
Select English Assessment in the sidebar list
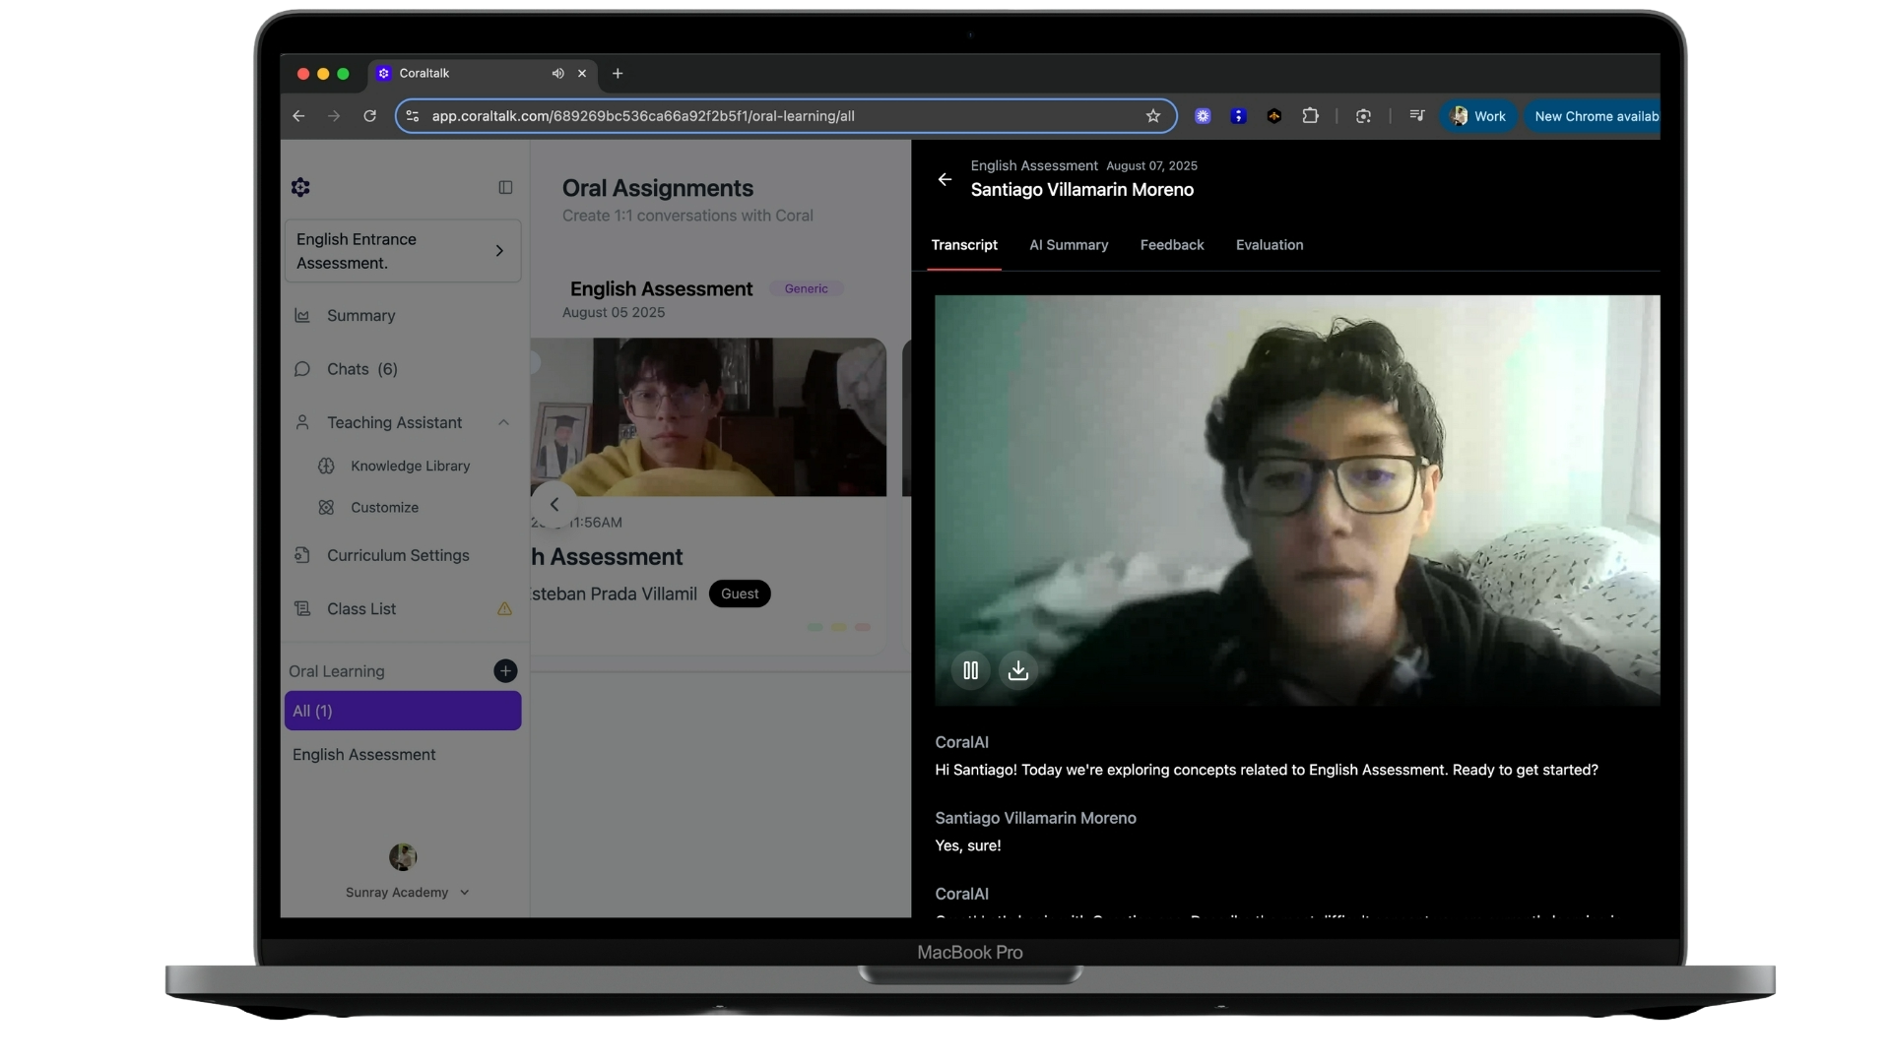pyautogui.click(x=363, y=755)
